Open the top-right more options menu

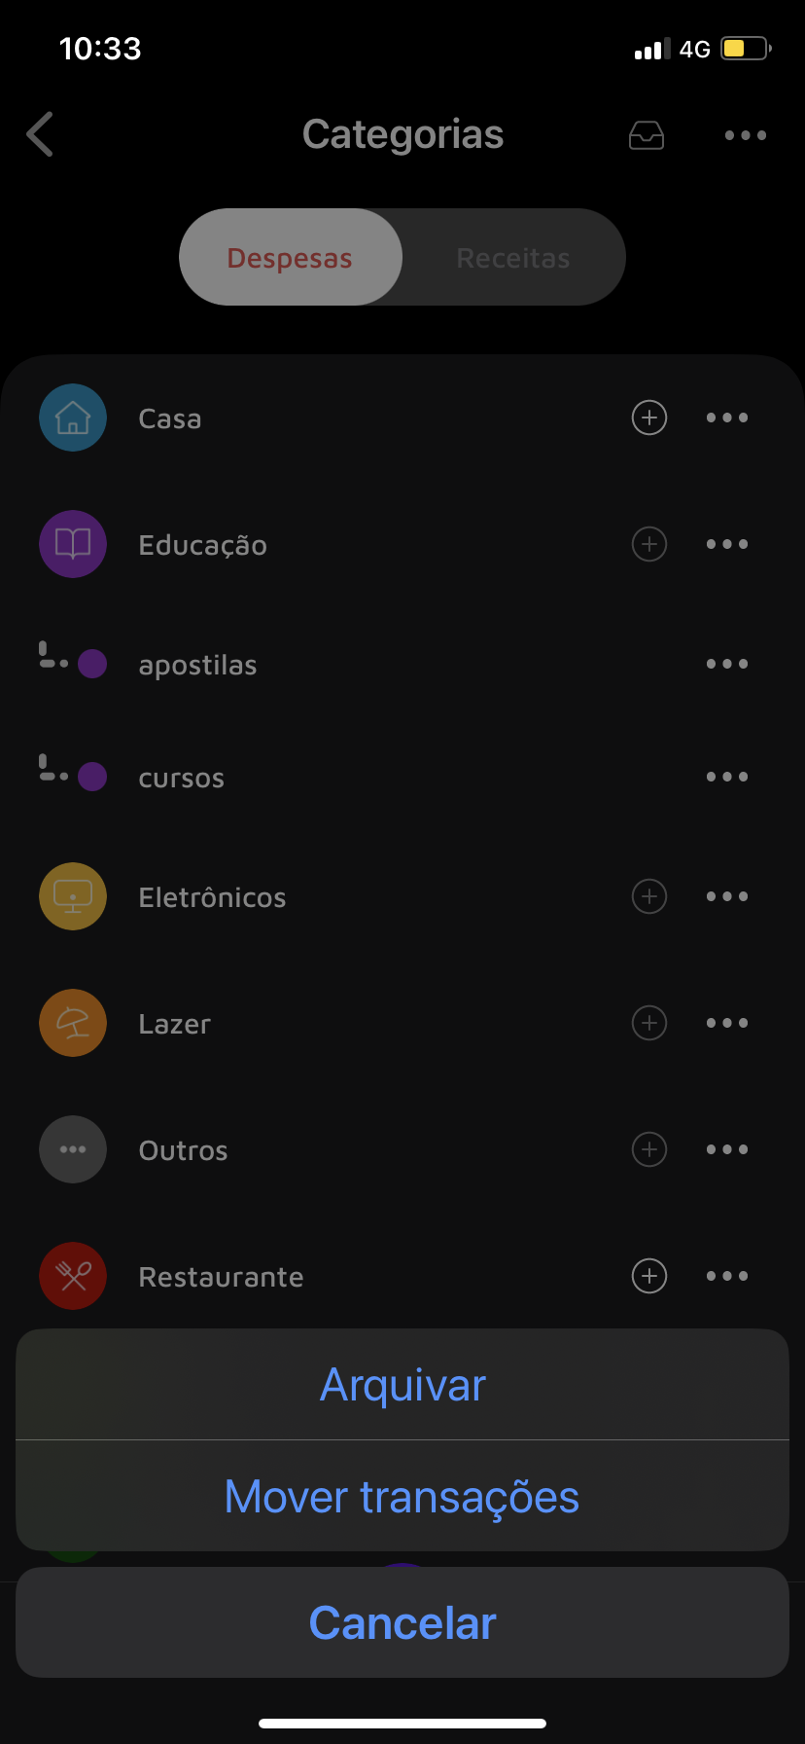(746, 135)
